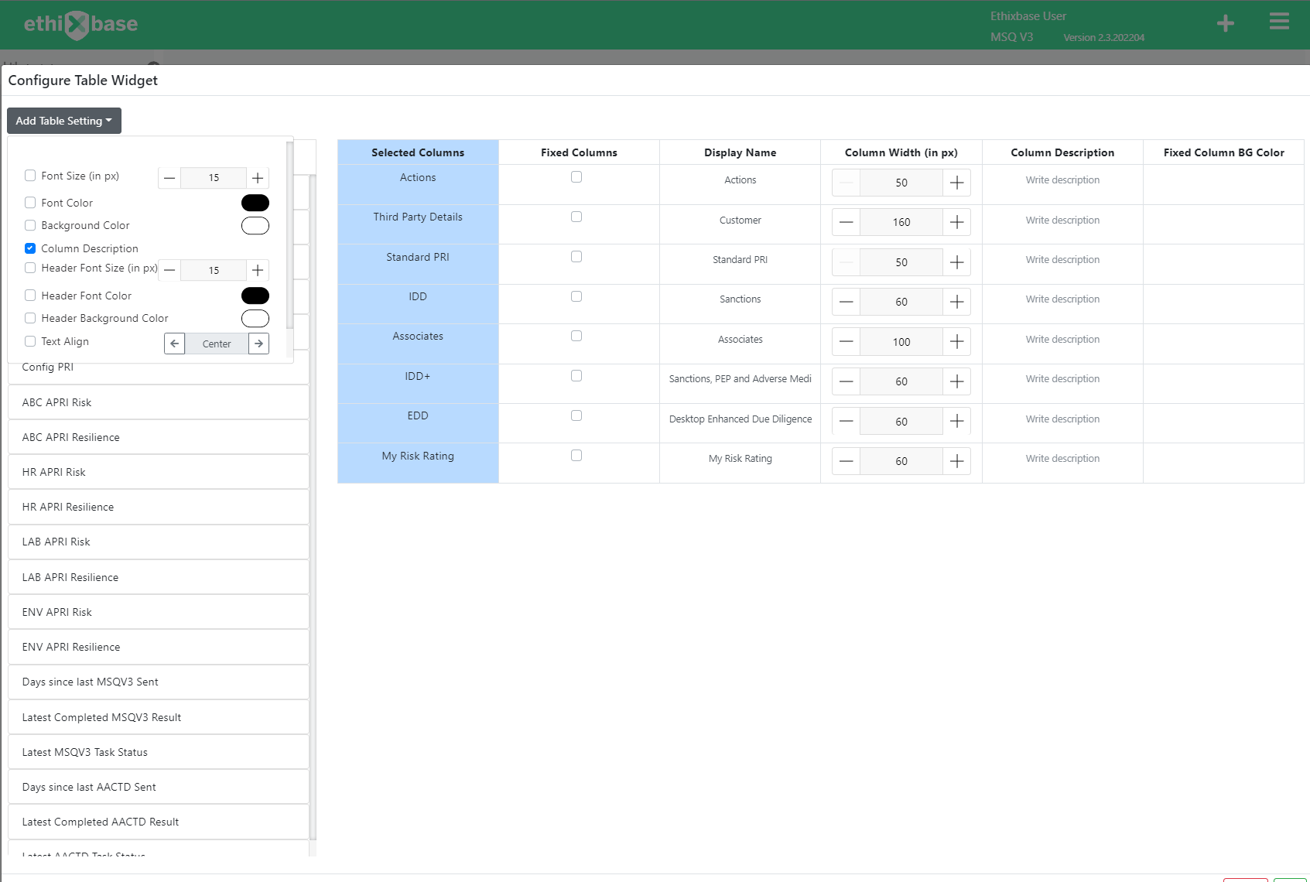The height and width of the screenshot is (882, 1310).
Task: Click the ethixbase logo
Action: (x=80, y=25)
